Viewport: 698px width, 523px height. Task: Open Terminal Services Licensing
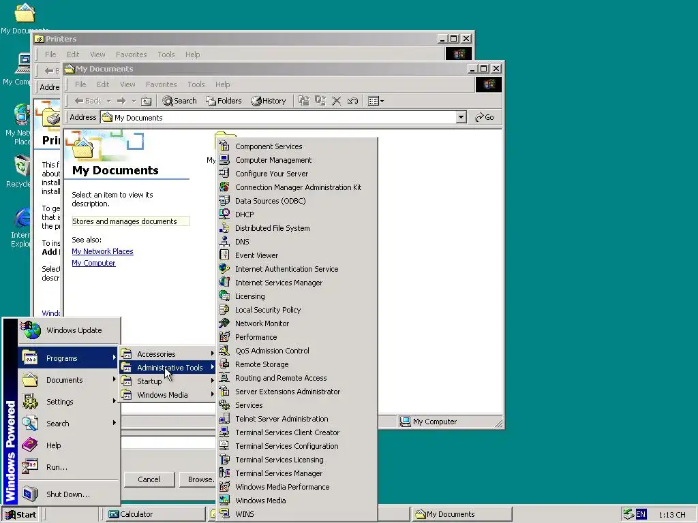click(297, 460)
